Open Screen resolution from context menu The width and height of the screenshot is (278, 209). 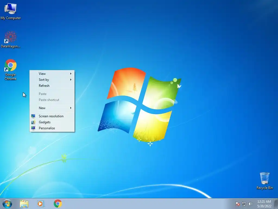[x=52, y=116]
